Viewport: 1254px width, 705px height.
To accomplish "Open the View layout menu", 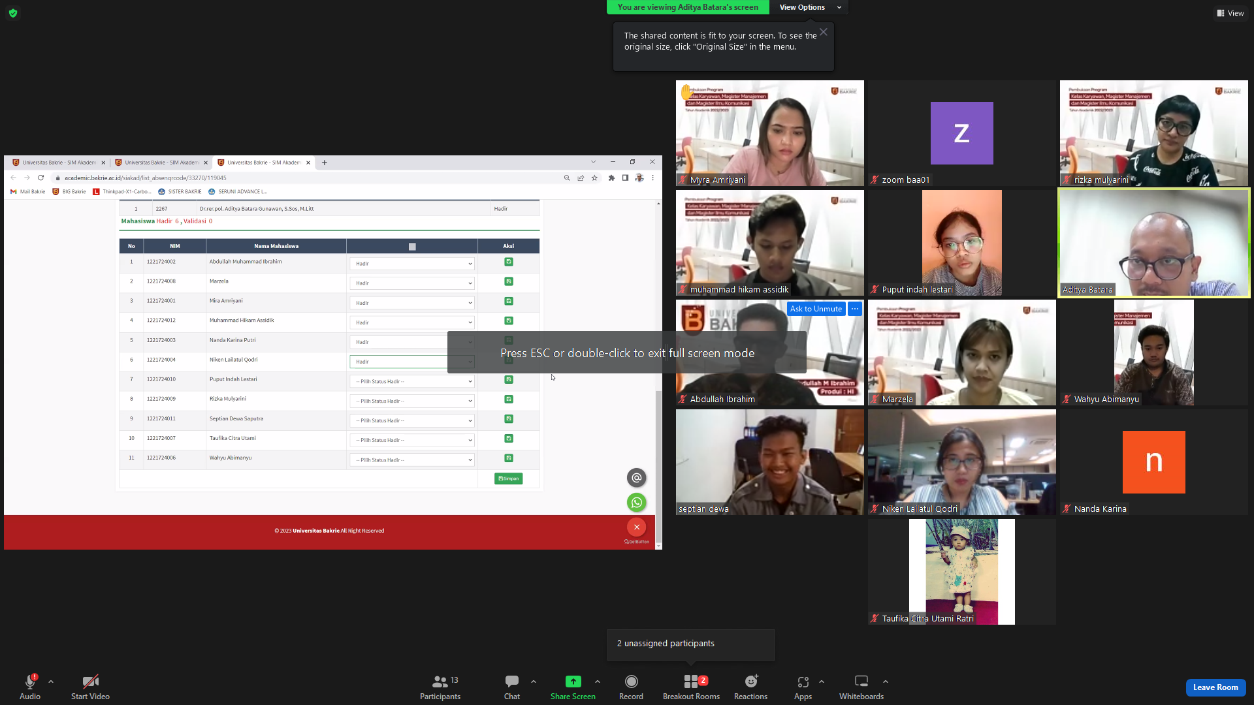I will pos(1230,13).
